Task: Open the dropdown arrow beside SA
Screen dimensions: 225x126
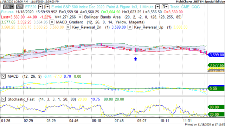Action: tap(12, 7)
